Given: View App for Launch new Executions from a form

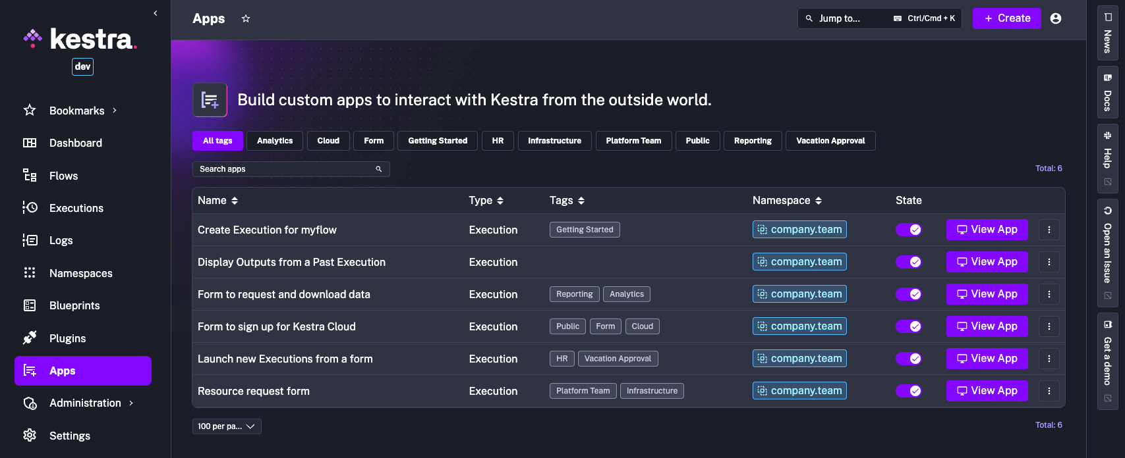Looking at the screenshot, I should click(x=987, y=359).
